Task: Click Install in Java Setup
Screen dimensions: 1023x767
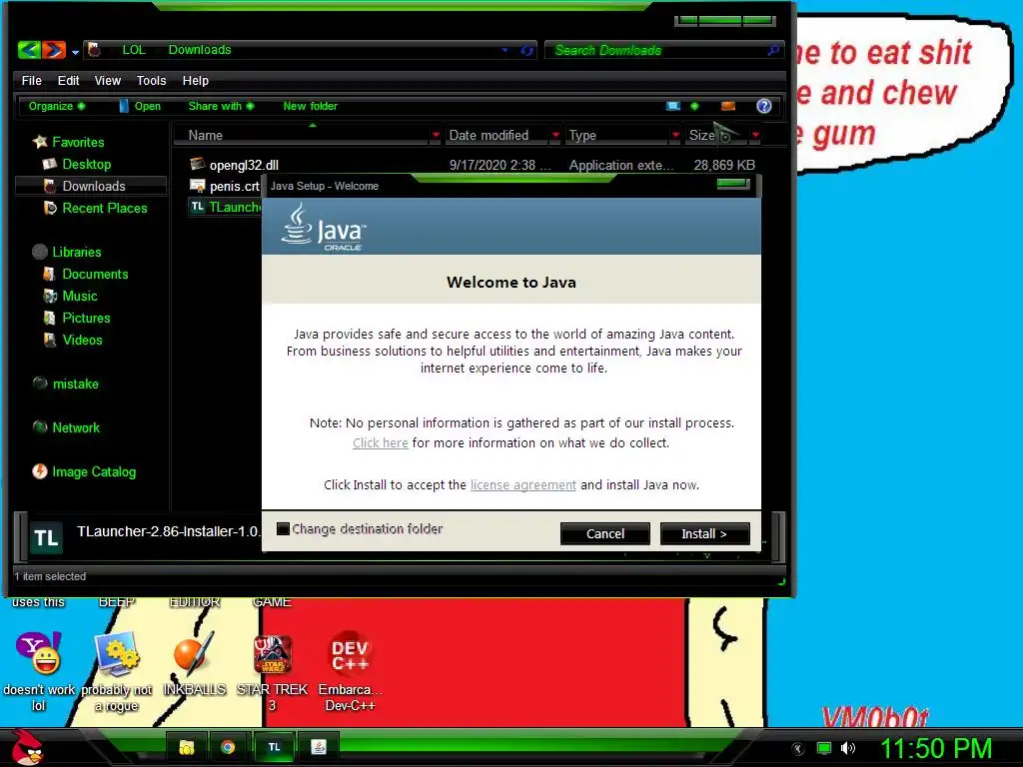Action: 704,533
